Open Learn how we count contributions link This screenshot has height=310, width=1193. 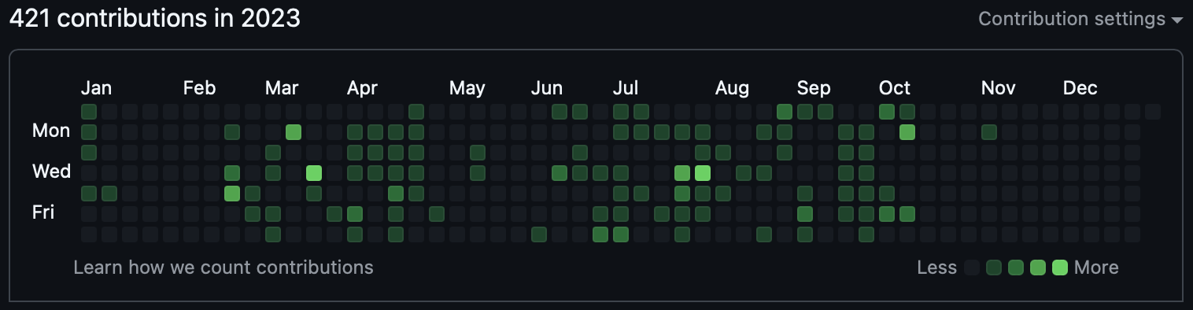click(223, 268)
